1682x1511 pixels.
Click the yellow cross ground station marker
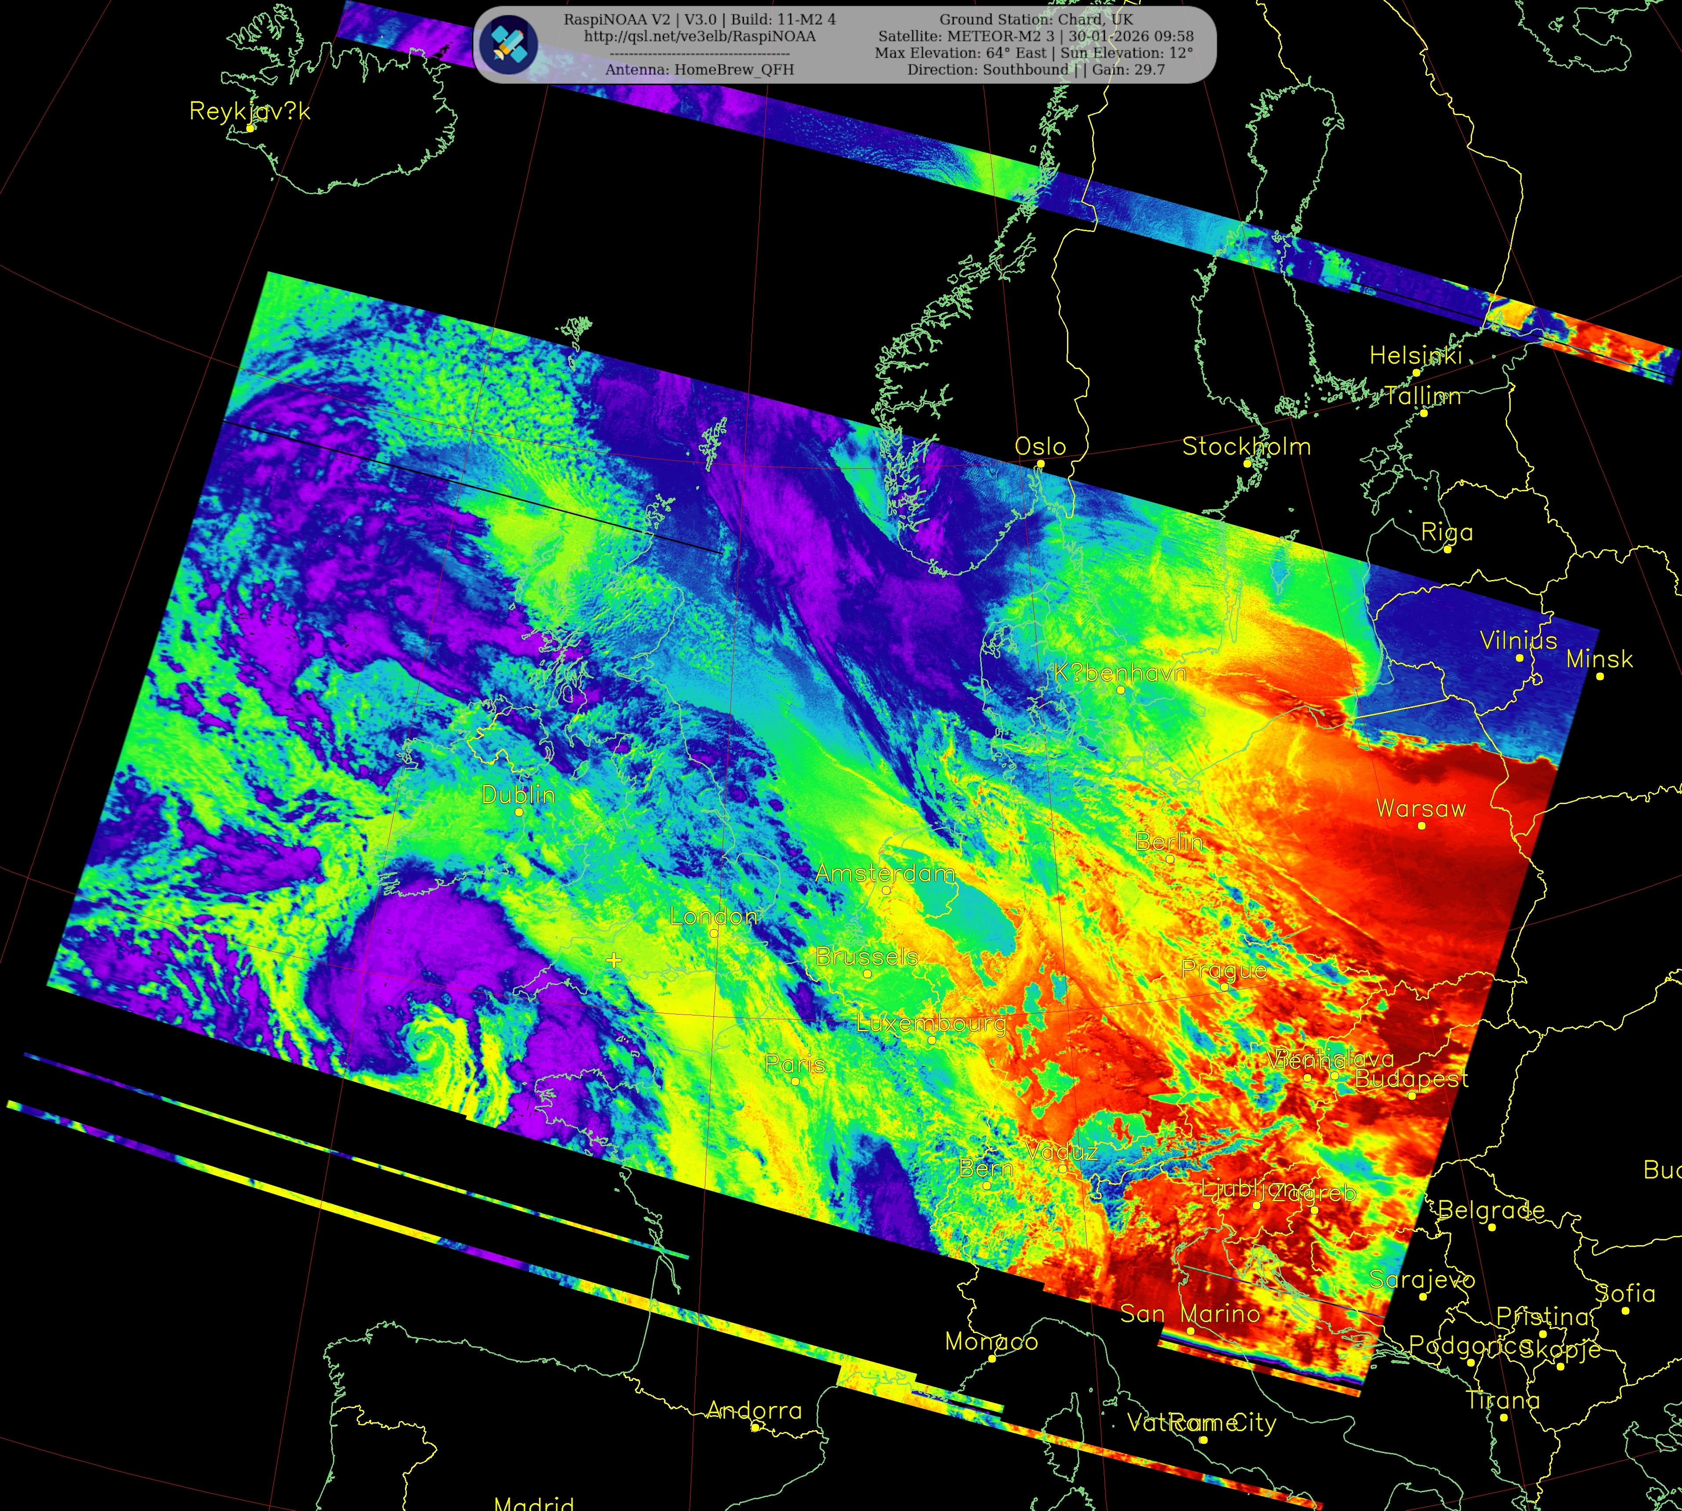pyautogui.click(x=614, y=960)
